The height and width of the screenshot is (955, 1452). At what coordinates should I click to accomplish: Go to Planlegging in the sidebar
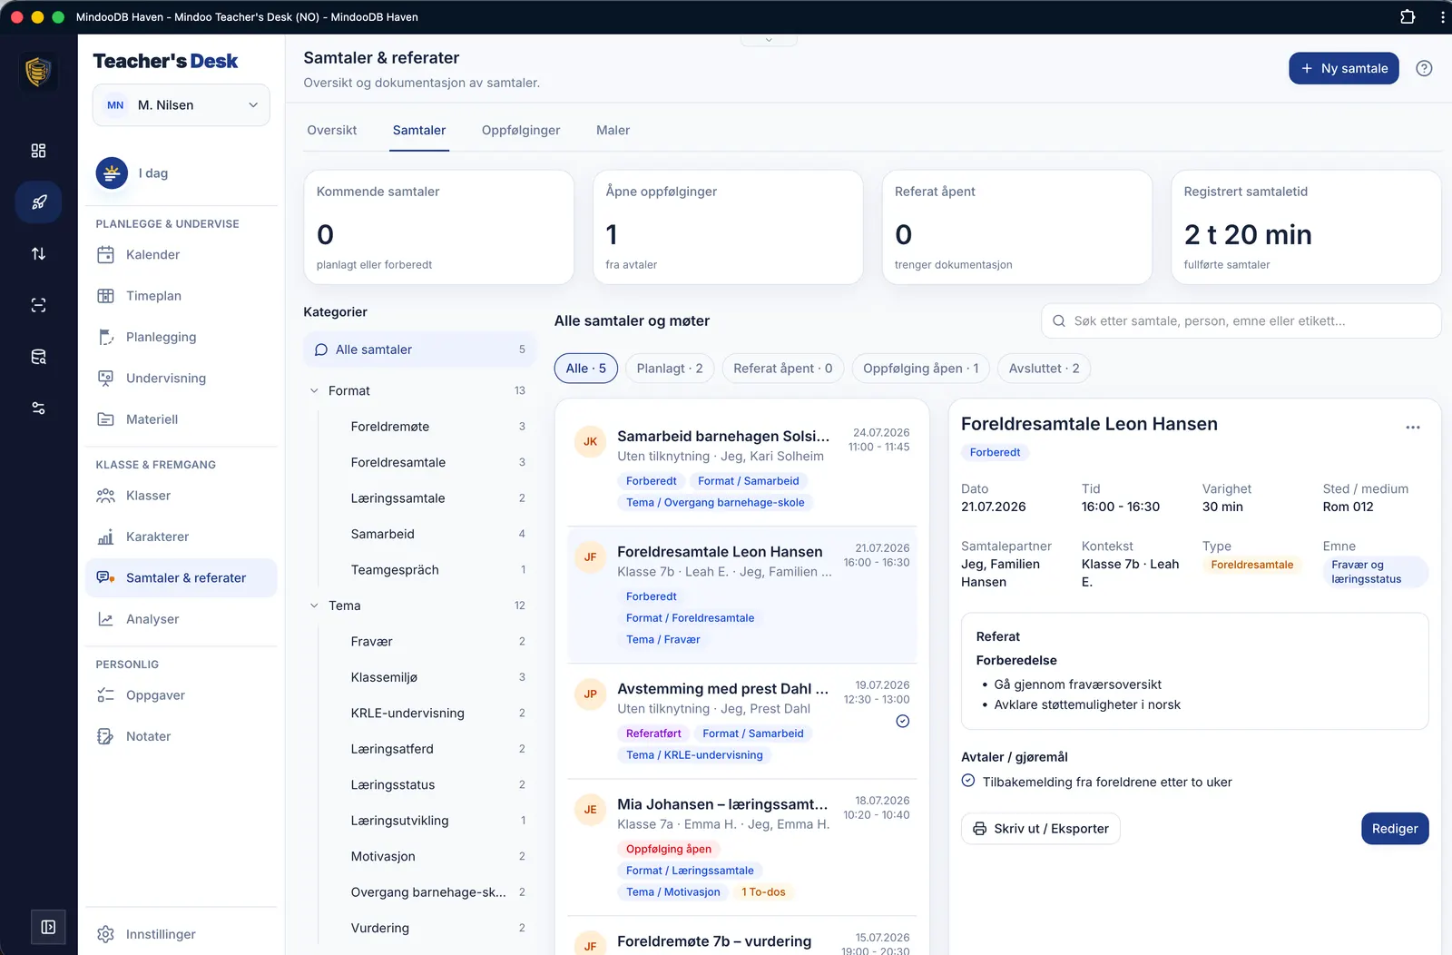181,337
